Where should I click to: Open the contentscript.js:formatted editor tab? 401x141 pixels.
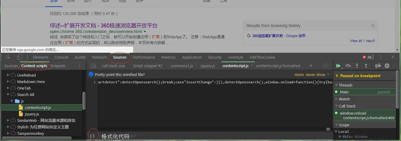pos(278,66)
